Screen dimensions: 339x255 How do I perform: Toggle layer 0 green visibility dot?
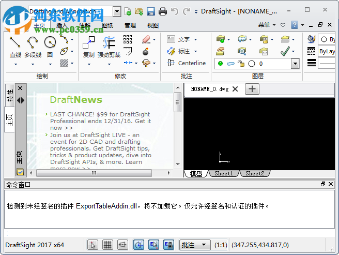220,64
